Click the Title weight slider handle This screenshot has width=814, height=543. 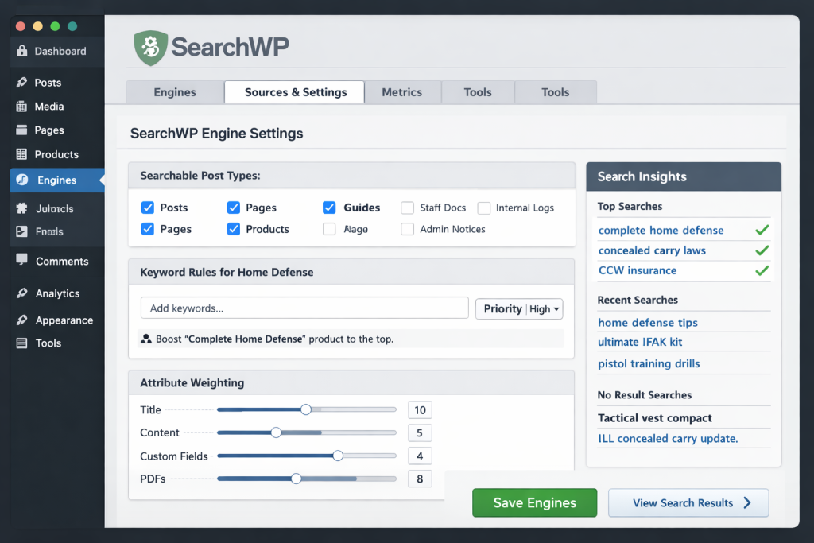click(x=306, y=409)
